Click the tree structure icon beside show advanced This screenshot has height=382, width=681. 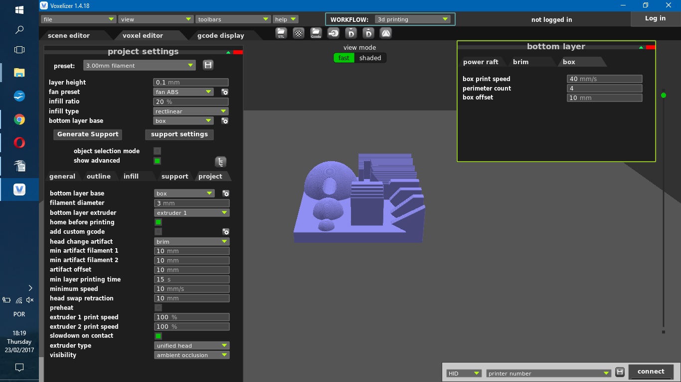point(220,162)
